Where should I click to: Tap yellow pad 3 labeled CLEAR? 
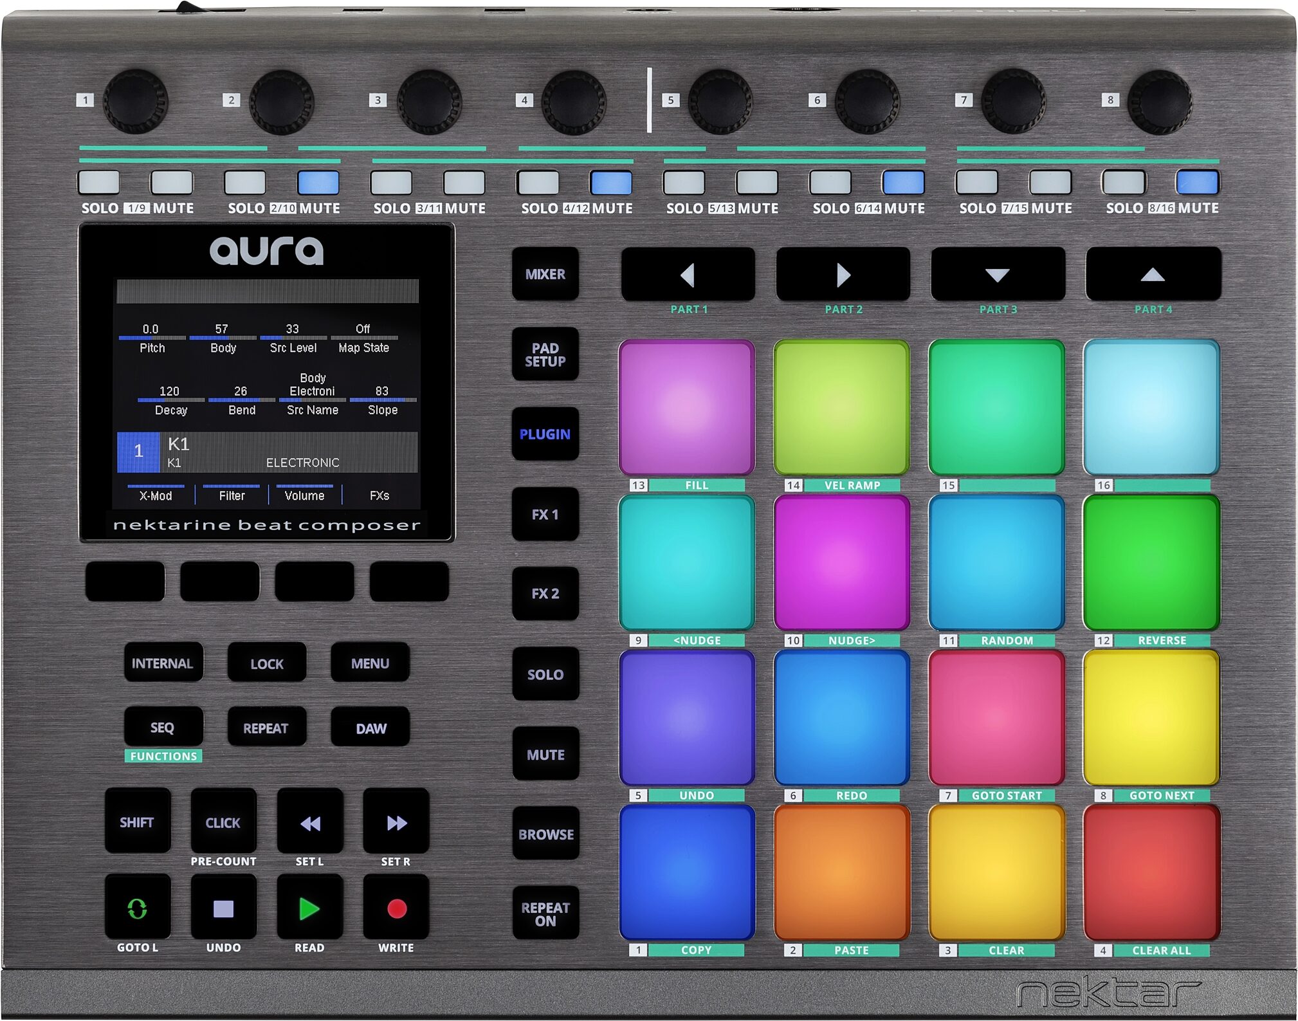pos(997,872)
